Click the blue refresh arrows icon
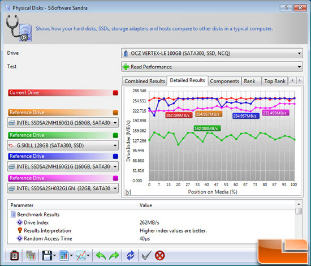 tap(130, 255)
